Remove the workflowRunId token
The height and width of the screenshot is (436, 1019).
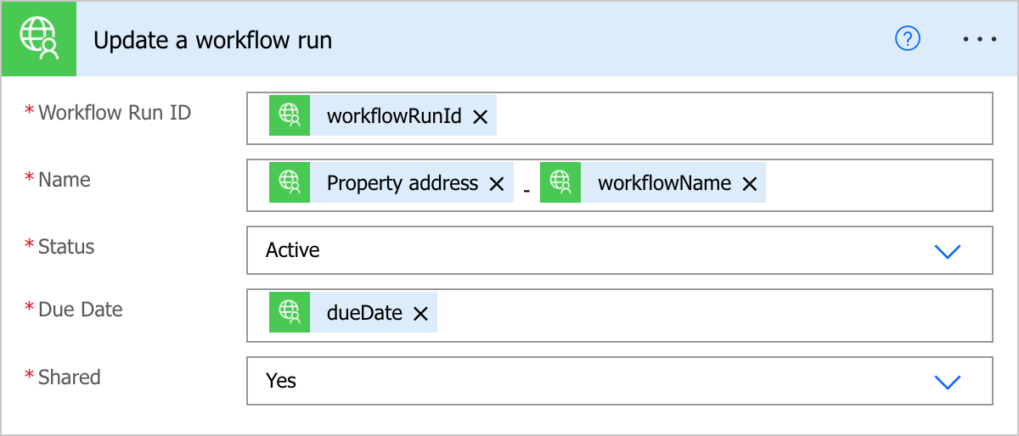click(480, 117)
